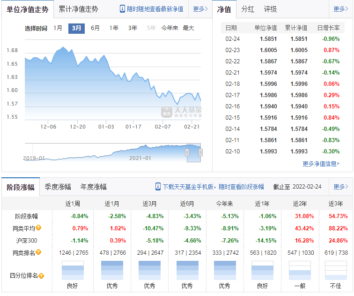
Task: Click the help icon next to 四分位排名
Action: 41,276
